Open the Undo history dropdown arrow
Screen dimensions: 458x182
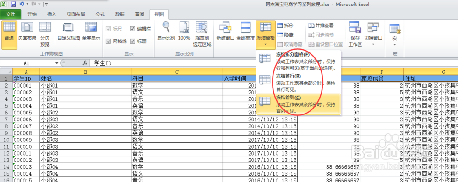pyautogui.click(x=27, y=5)
